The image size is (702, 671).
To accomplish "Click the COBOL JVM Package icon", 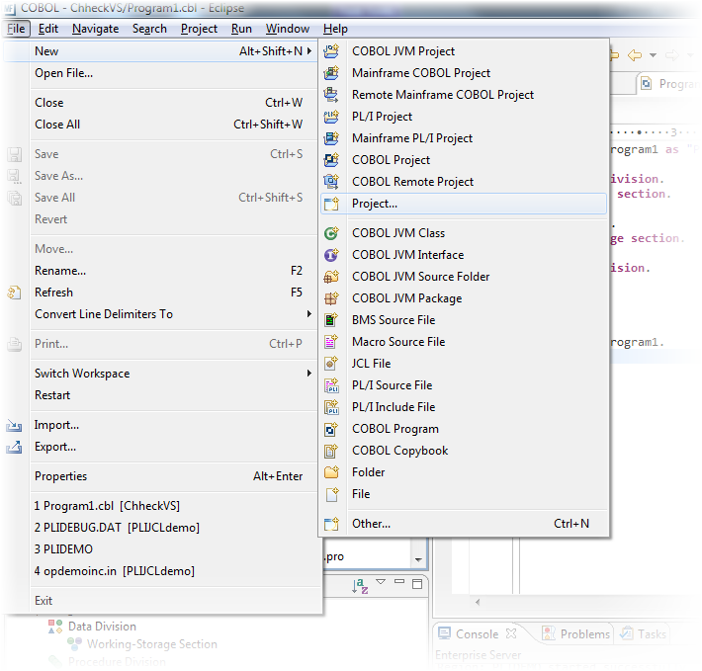I will (331, 298).
